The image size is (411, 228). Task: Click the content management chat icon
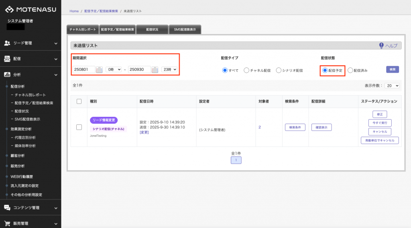click(x=7, y=208)
